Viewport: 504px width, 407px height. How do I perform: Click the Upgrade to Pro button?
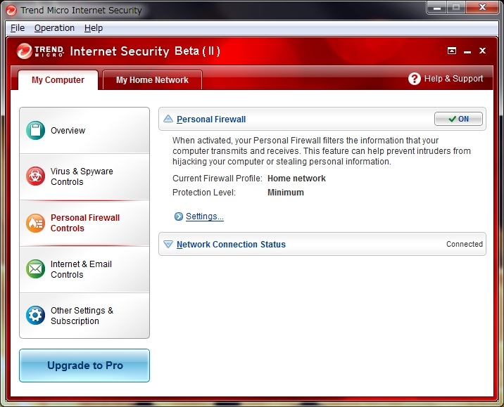point(84,366)
